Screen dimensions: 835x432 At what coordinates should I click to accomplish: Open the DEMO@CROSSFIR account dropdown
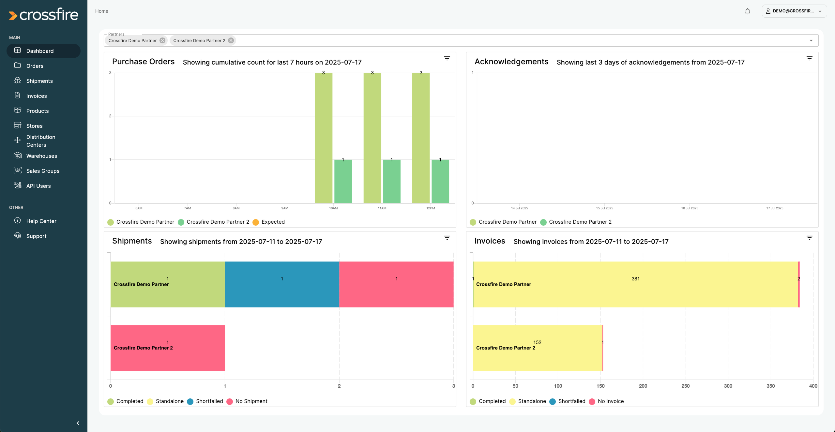click(794, 11)
